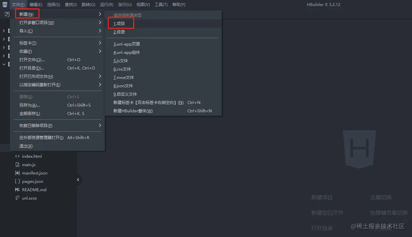Open the 查找(I) menu

(x=71, y=4)
